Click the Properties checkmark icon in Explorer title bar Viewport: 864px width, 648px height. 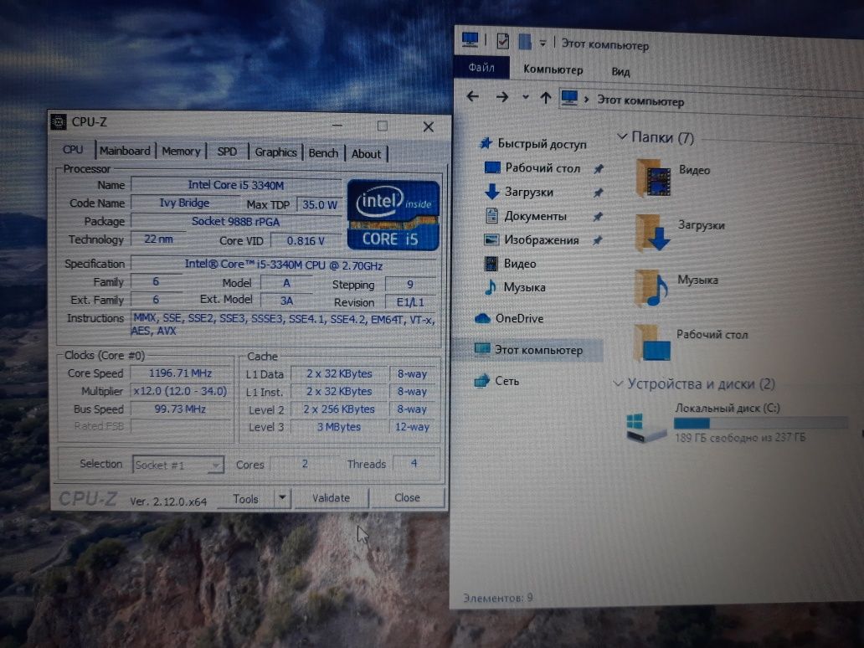tap(502, 41)
